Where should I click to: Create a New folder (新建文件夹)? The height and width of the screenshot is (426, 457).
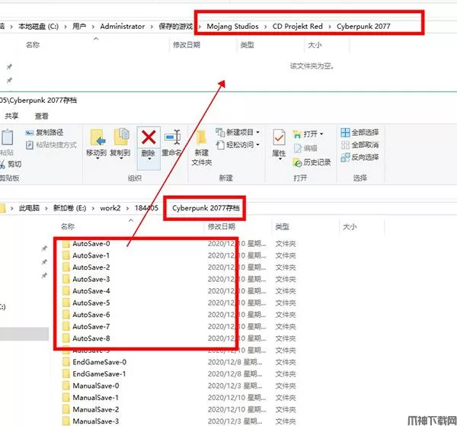tap(202, 148)
